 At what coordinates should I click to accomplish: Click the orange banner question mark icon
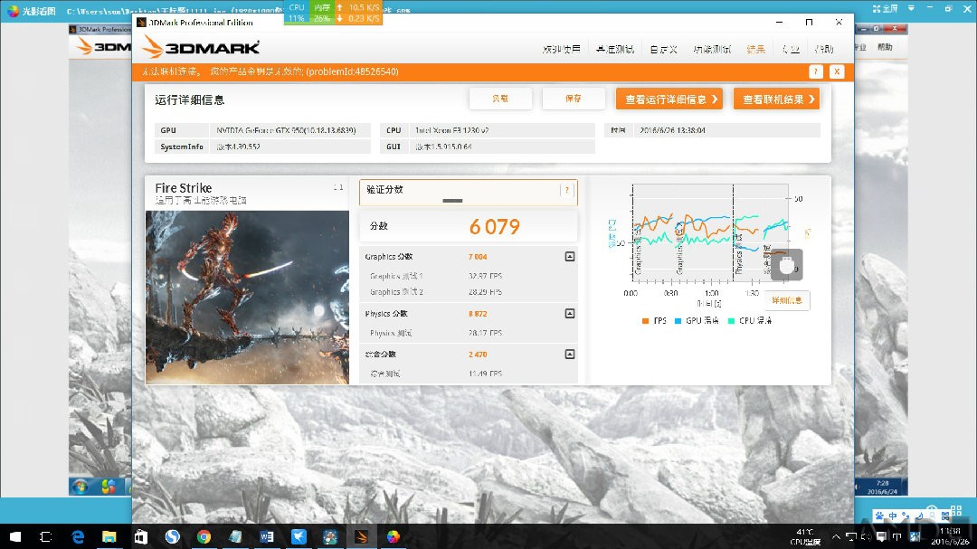pyautogui.click(x=816, y=71)
